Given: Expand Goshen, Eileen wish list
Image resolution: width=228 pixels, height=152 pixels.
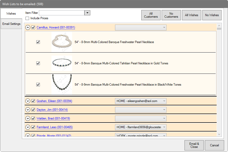Looking at the screenshot, I should (28, 101).
